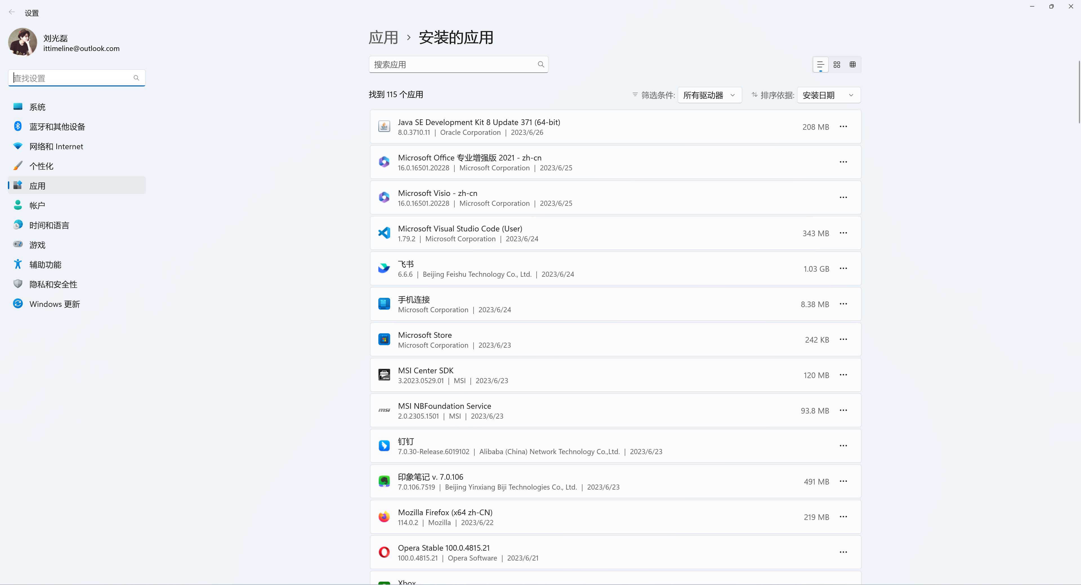1081x585 pixels.
Task: Click the 491 MB size of 印象笔记
Action: pyautogui.click(x=816, y=481)
